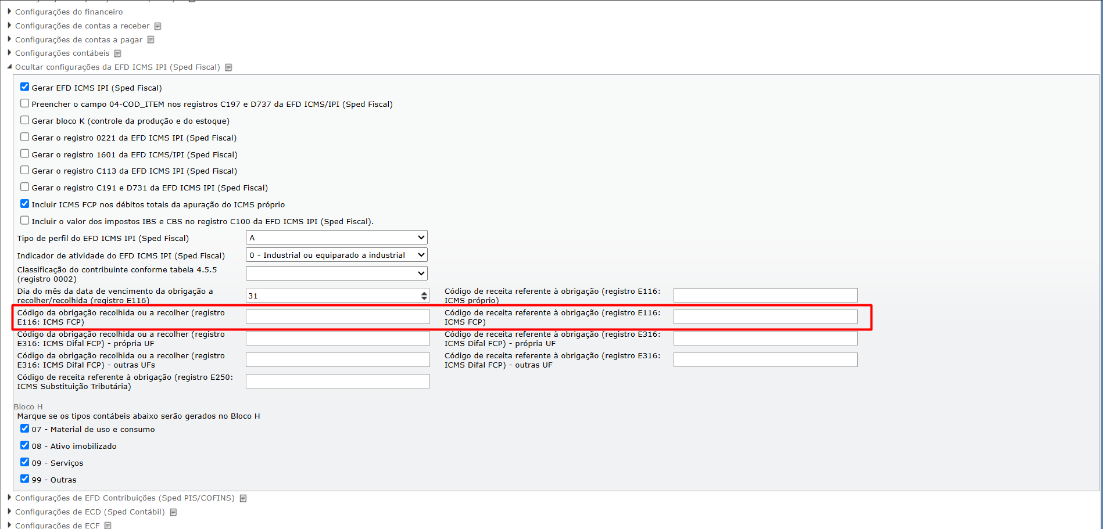The height and width of the screenshot is (529, 1103).
Task: Open the note icon beside Configurações contábeis
Action: pos(117,53)
